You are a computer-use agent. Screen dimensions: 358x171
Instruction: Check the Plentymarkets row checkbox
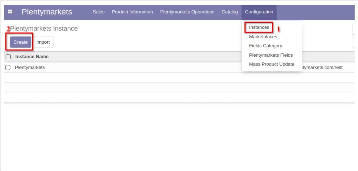(x=8, y=68)
